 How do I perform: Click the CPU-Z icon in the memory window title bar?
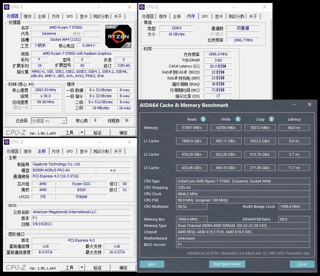[x=142, y=7]
